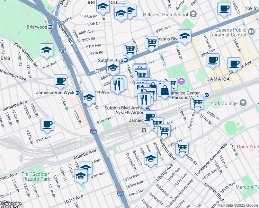
Task: Click the grocery cart marker near 97th Ave and 148th St
Action: click(182, 149)
